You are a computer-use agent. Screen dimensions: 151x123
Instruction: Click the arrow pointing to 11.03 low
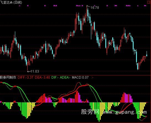click(x=29, y=71)
